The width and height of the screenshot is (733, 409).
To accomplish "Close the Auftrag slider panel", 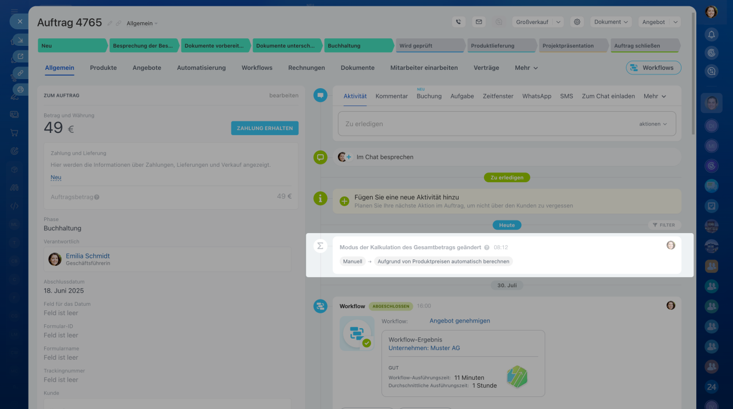I will tap(19, 21).
